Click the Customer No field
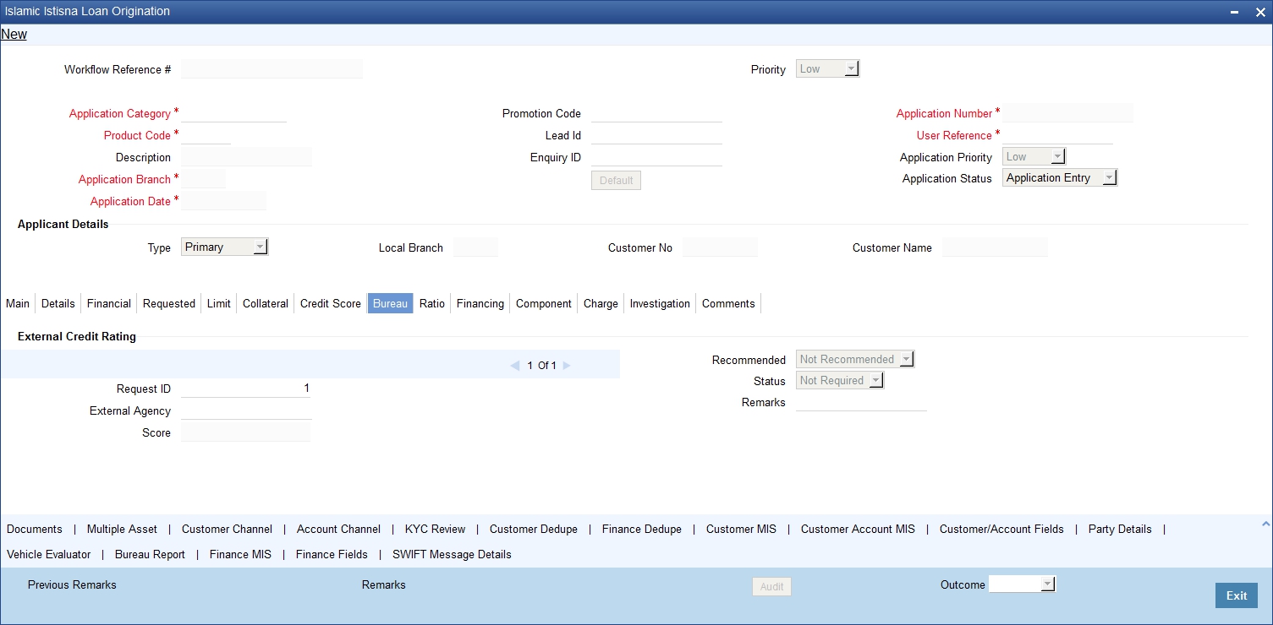This screenshot has height=625, width=1273. [x=720, y=247]
